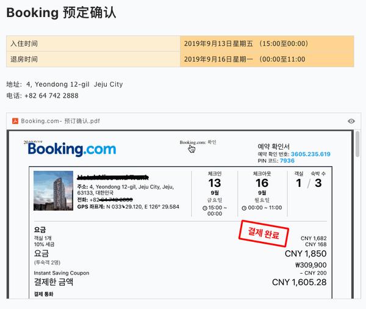Click the Booking 预定确认 page heading
The height and width of the screenshot is (309, 366).
point(61,13)
